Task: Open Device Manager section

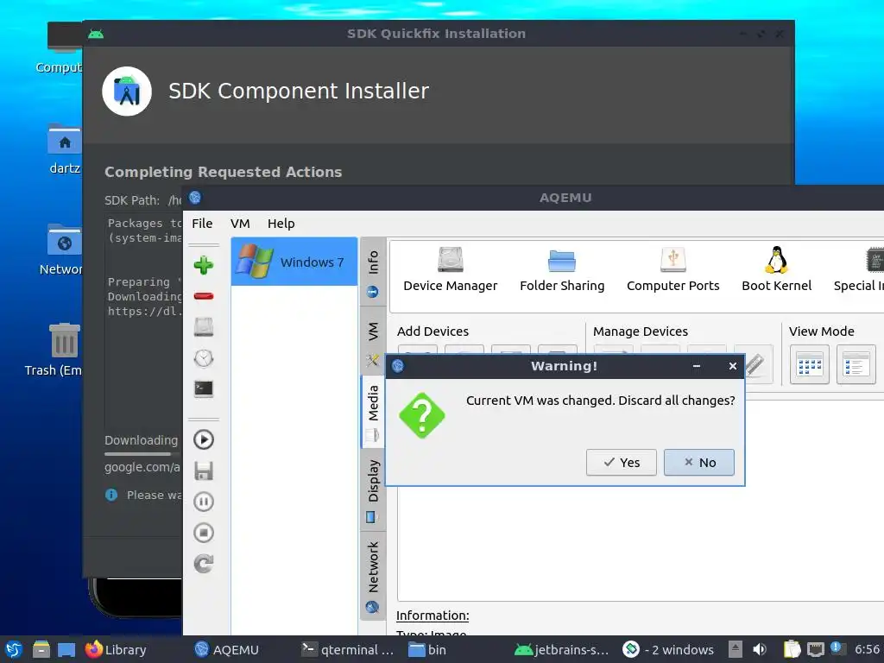Action: (450, 270)
